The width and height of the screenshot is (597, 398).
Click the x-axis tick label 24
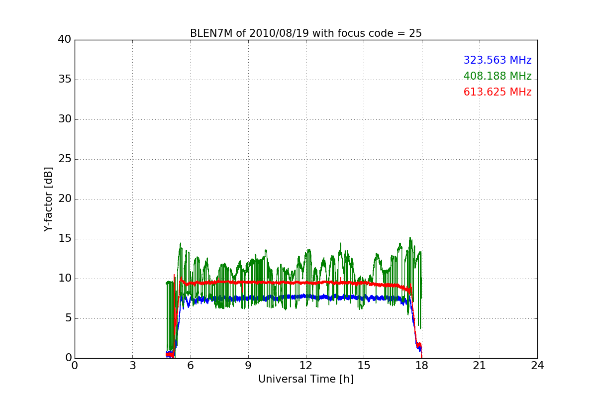(x=537, y=366)
